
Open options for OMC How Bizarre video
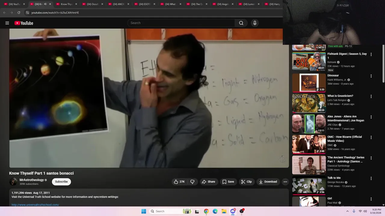[371, 137]
